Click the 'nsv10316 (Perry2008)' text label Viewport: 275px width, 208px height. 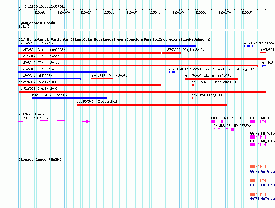click(109, 76)
